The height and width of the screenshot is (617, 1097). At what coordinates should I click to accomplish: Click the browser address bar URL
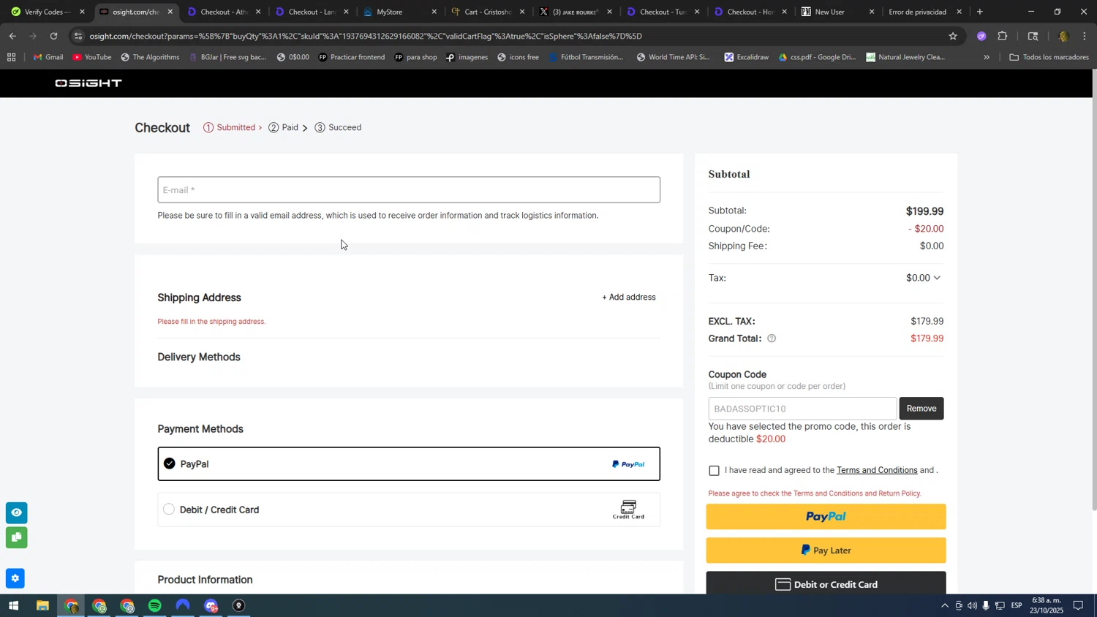(x=366, y=36)
